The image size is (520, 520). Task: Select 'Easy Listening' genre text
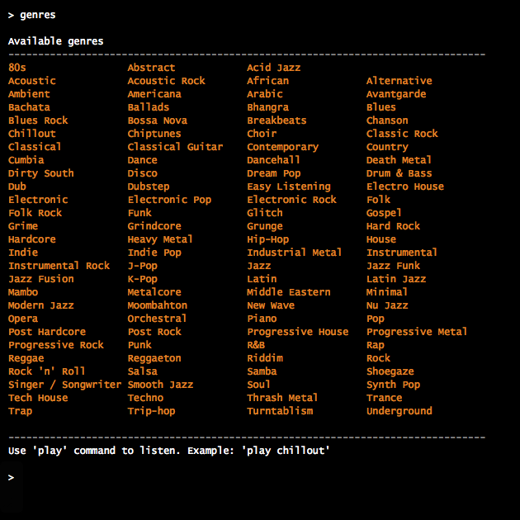click(289, 187)
